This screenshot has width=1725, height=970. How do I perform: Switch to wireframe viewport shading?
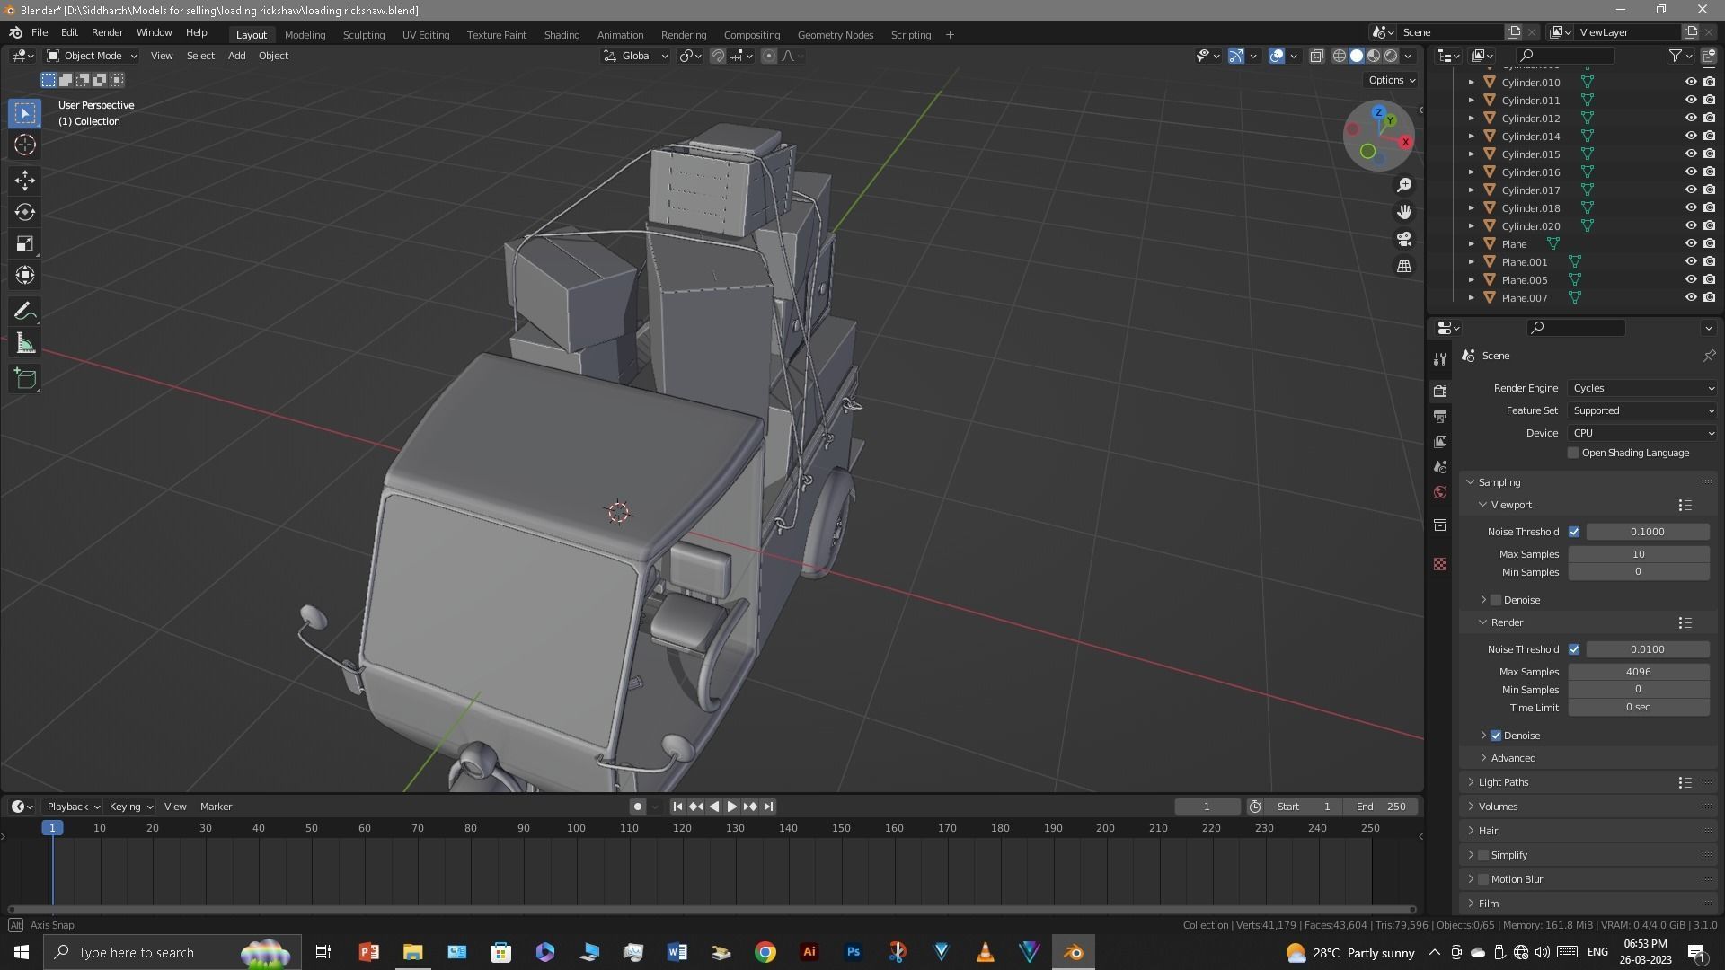[x=1339, y=56]
